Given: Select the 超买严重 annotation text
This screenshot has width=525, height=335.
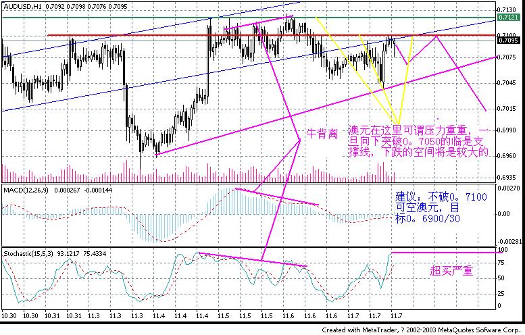Looking at the screenshot, I should tap(451, 270).
